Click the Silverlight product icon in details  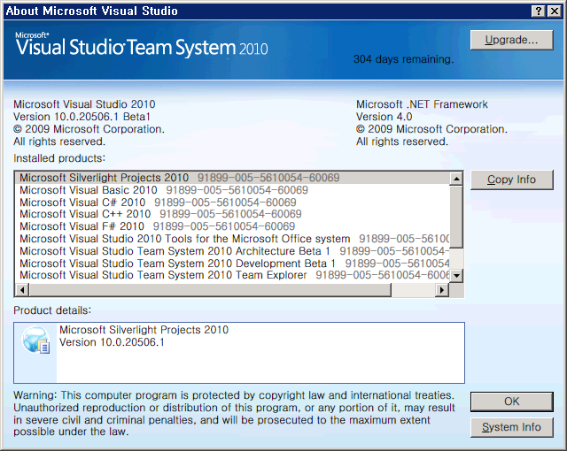click(x=35, y=340)
